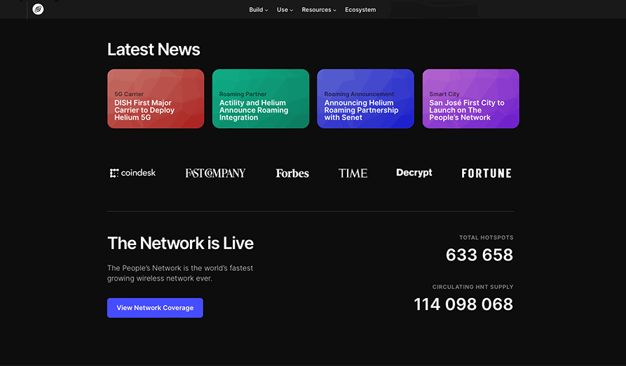
Task: Click the Forbes logo
Action: click(292, 173)
